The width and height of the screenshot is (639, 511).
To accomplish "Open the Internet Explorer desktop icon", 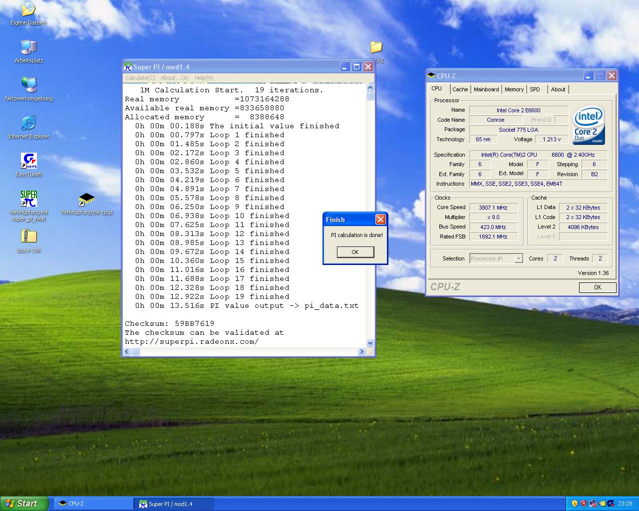I will click(x=29, y=123).
